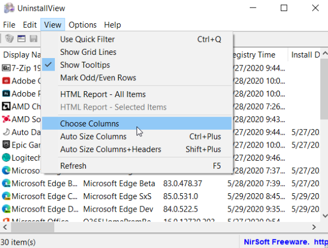Click the Epic Games row icon
The image size is (328, 248).
point(6,145)
